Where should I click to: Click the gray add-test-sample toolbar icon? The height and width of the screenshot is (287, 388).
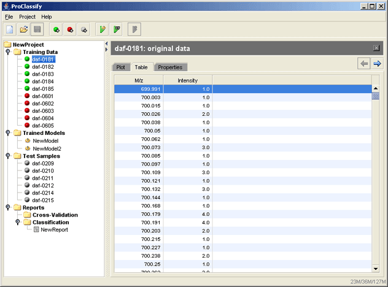(85, 29)
